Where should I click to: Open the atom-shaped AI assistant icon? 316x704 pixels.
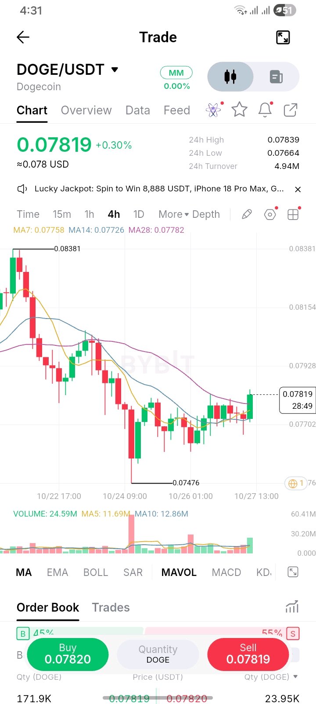pos(214,110)
